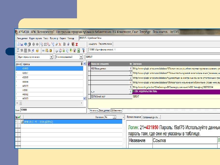Click the blue Save record icon

[22, 44]
